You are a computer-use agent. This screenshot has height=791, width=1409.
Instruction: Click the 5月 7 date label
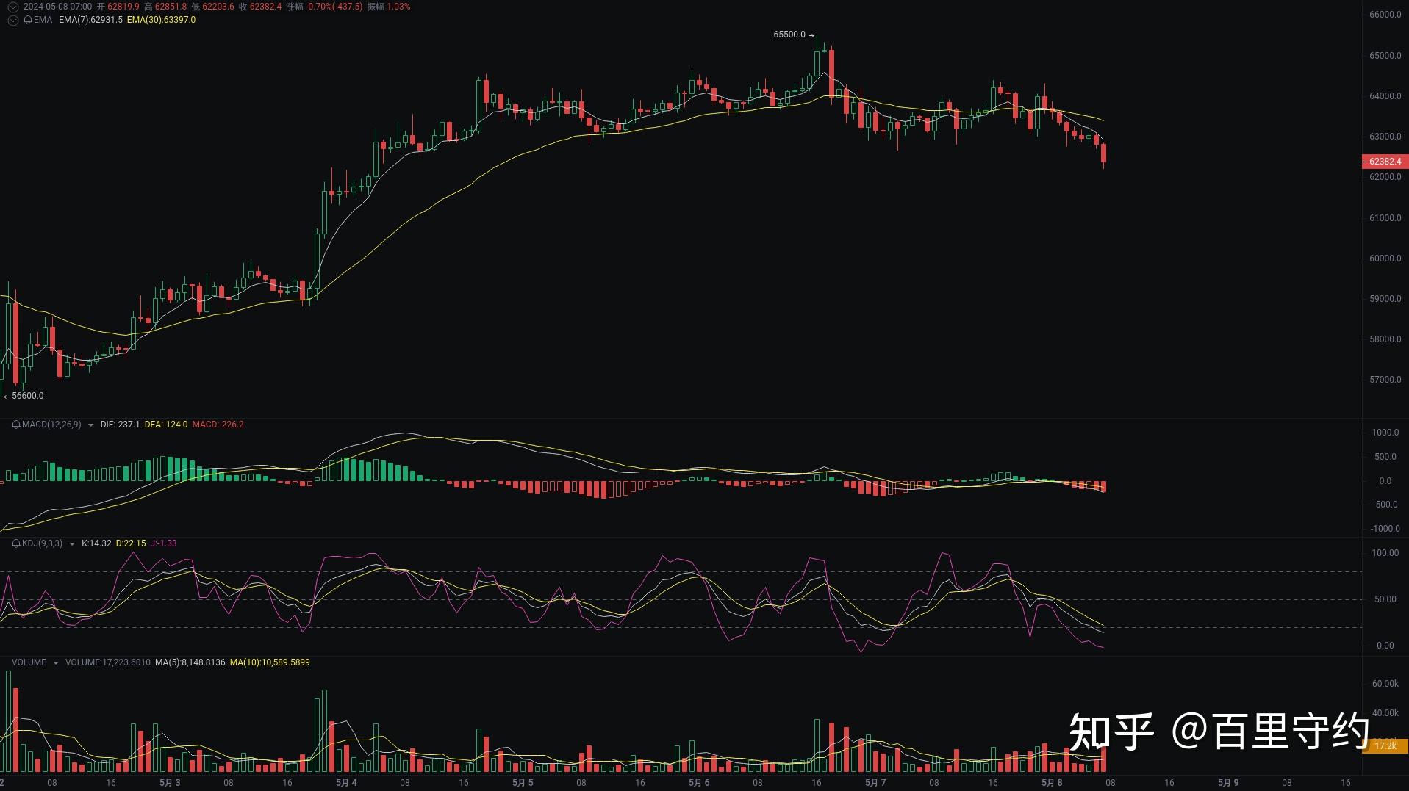(x=875, y=783)
